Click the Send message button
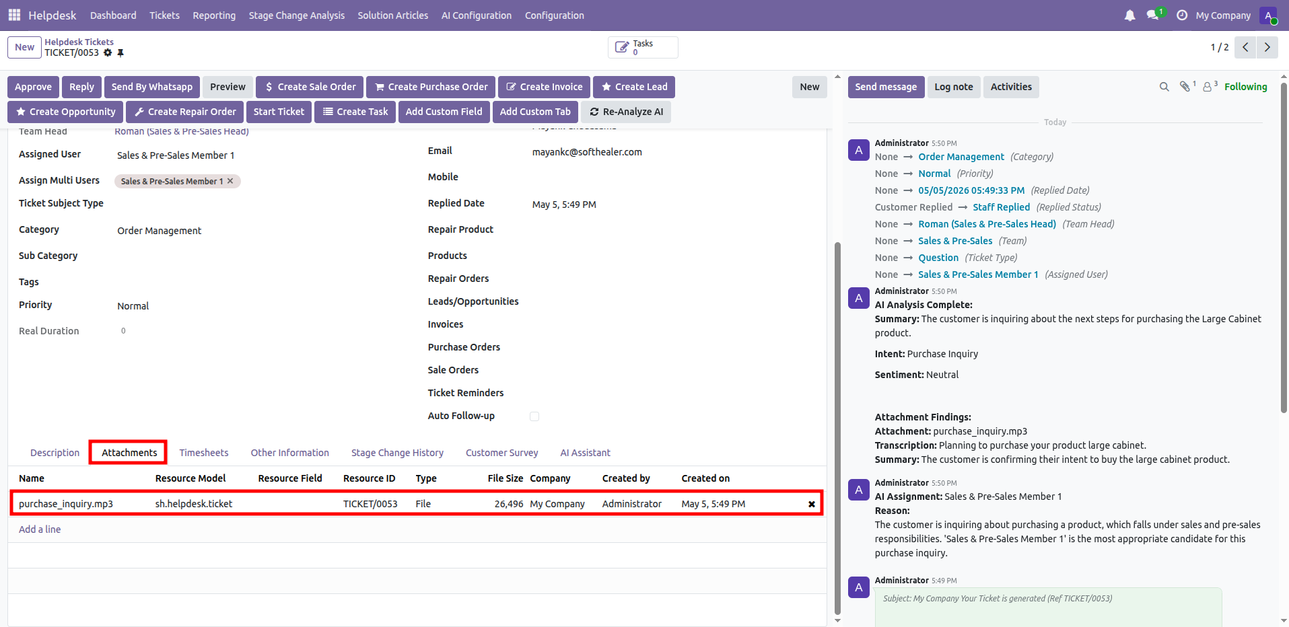Image resolution: width=1289 pixels, height=627 pixels. (886, 87)
